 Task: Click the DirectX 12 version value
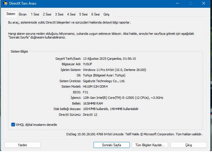click(x=90, y=115)
